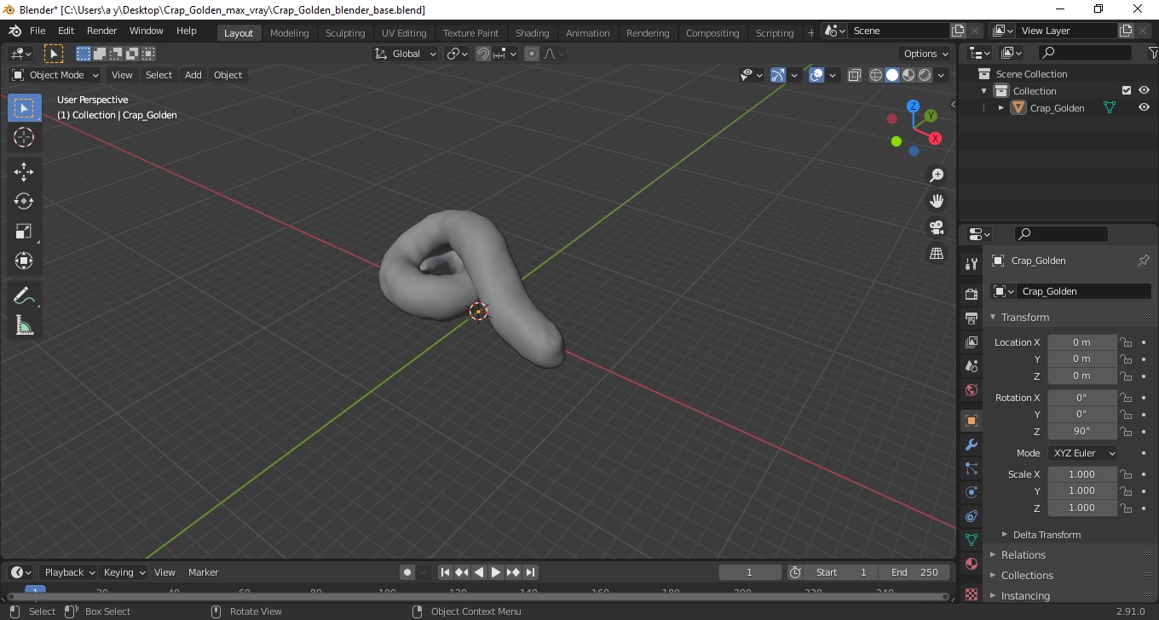Switch to Wireframe viewport shading
This screenshot has height=620, width=1159.
pyautogui.click(x=876, y=75)
